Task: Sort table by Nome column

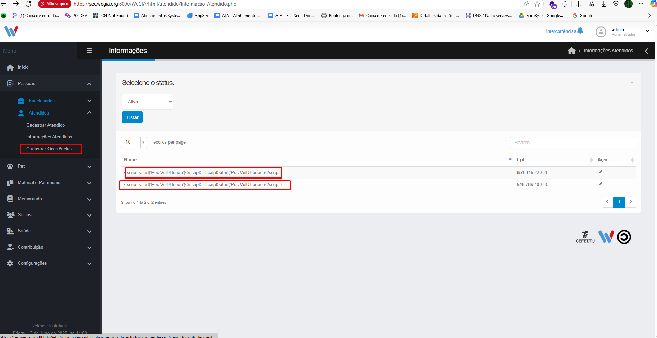Action: click(x=317, y=160)
